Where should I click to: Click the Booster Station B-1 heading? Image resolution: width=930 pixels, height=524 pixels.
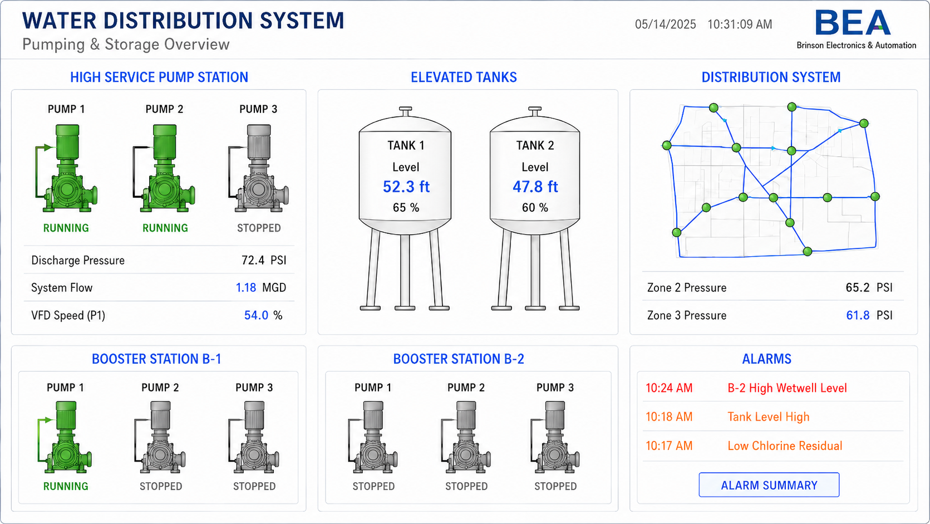[156, 359]
